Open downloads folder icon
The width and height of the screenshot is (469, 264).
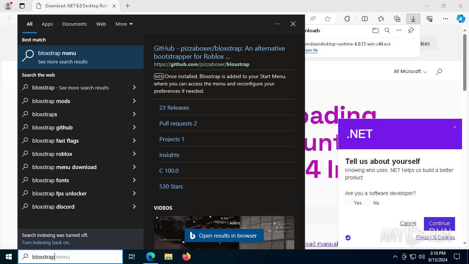(x=375, y=30)
